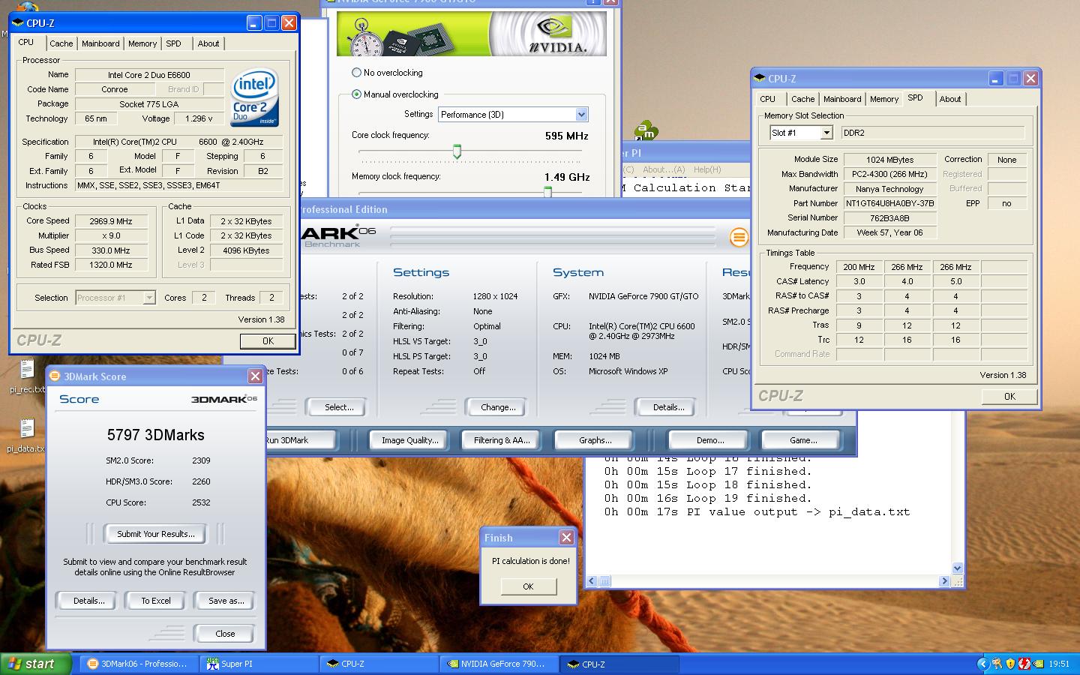Open pi_data.txt desktop file icon
1080x675 pixels.
pos(27,428)
